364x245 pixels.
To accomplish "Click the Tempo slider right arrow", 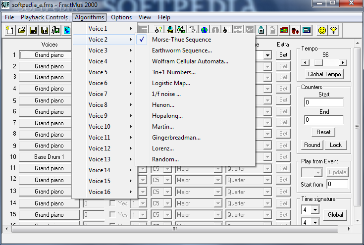I will pyautogui.click(x=343, y=62).
